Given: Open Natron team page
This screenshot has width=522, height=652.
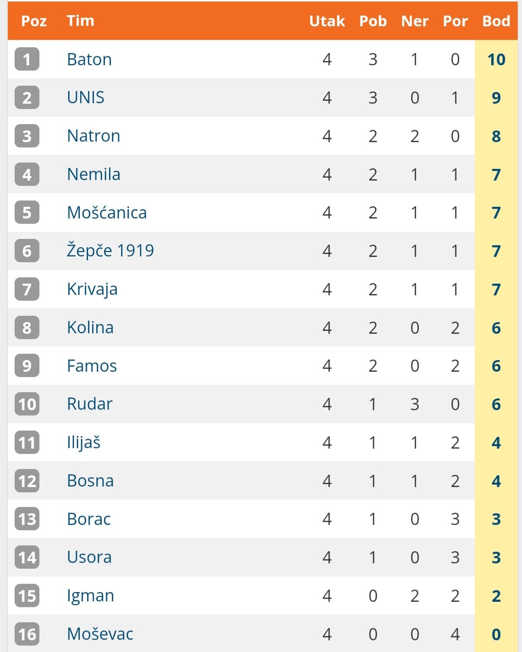Looking at the screenshot, I should click(x=93, y=136).
